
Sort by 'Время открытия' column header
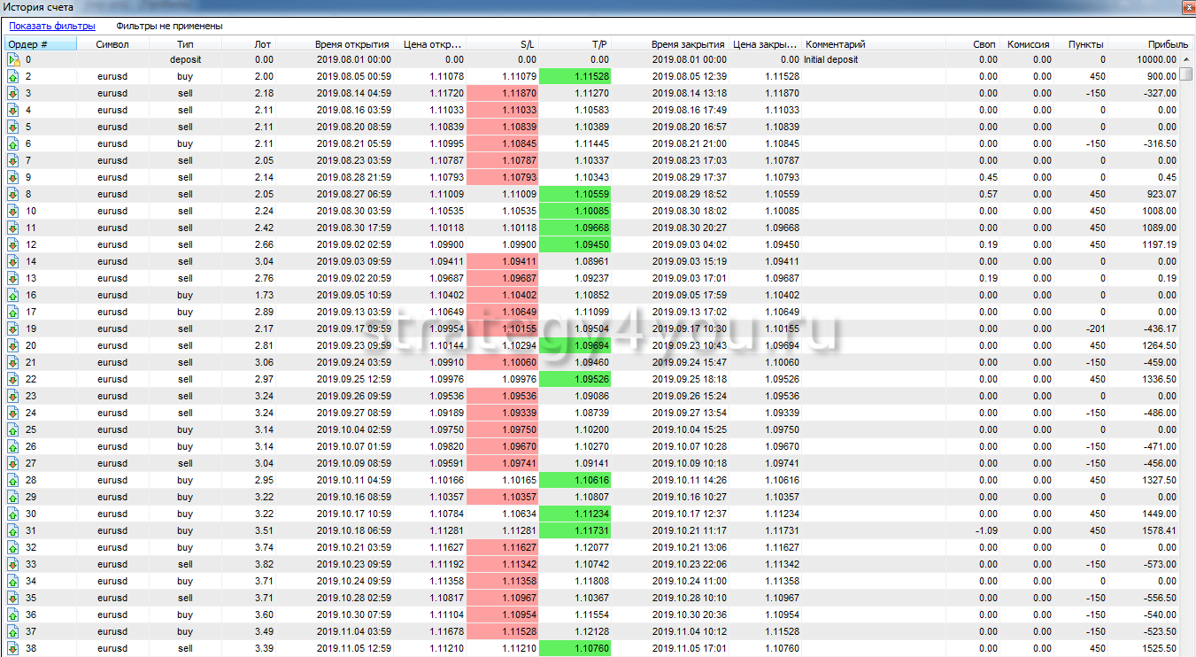point(351,44)
